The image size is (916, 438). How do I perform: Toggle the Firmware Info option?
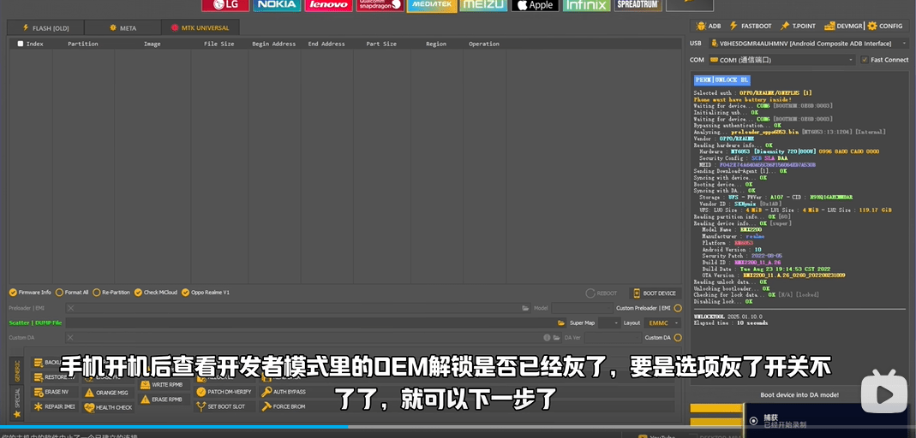[30, 293]
